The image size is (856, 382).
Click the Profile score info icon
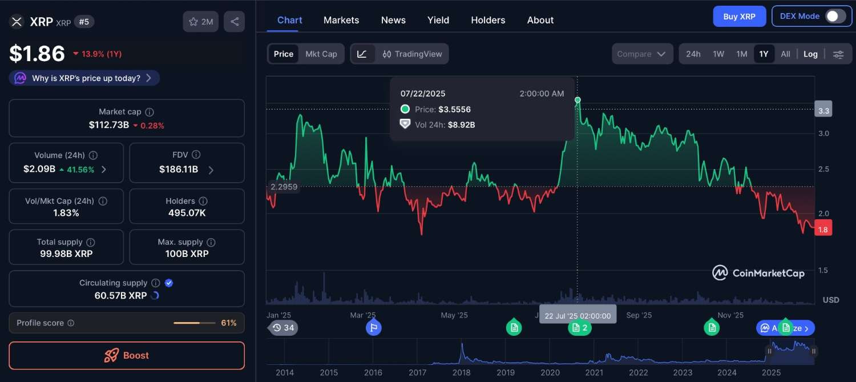click(x=71, y=323)
